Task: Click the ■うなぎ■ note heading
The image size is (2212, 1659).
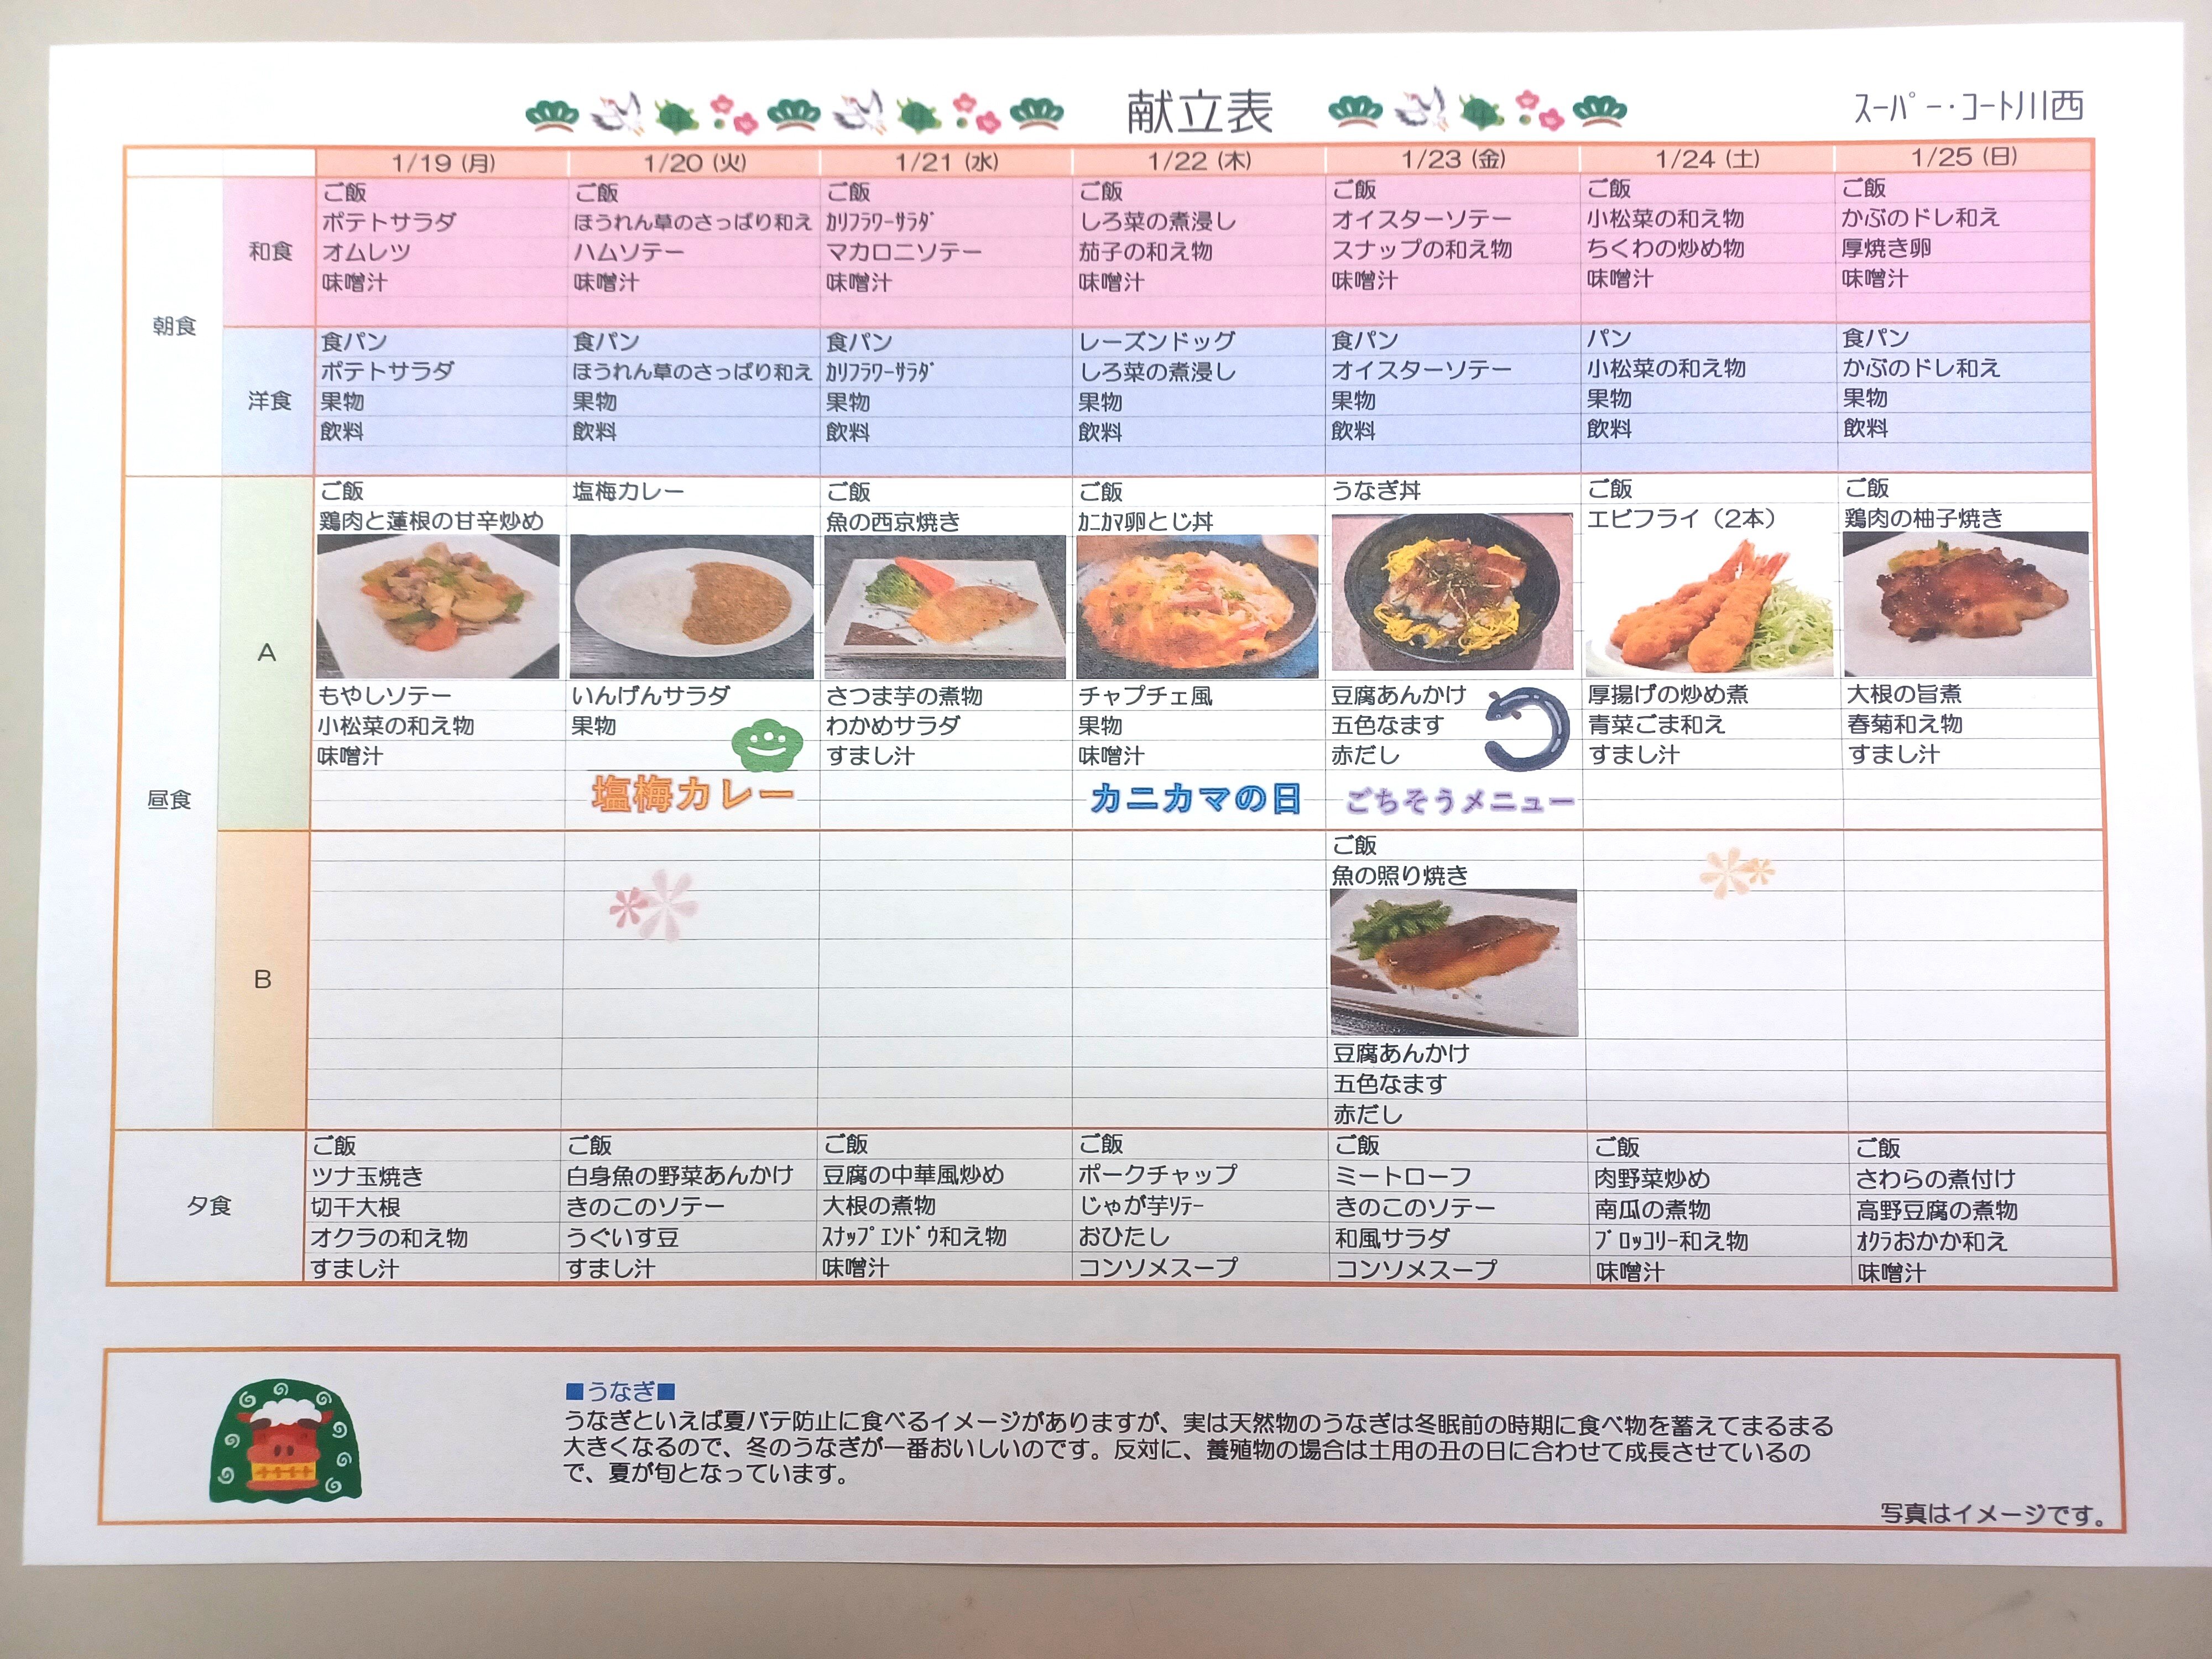Action: coord(620,1391)
